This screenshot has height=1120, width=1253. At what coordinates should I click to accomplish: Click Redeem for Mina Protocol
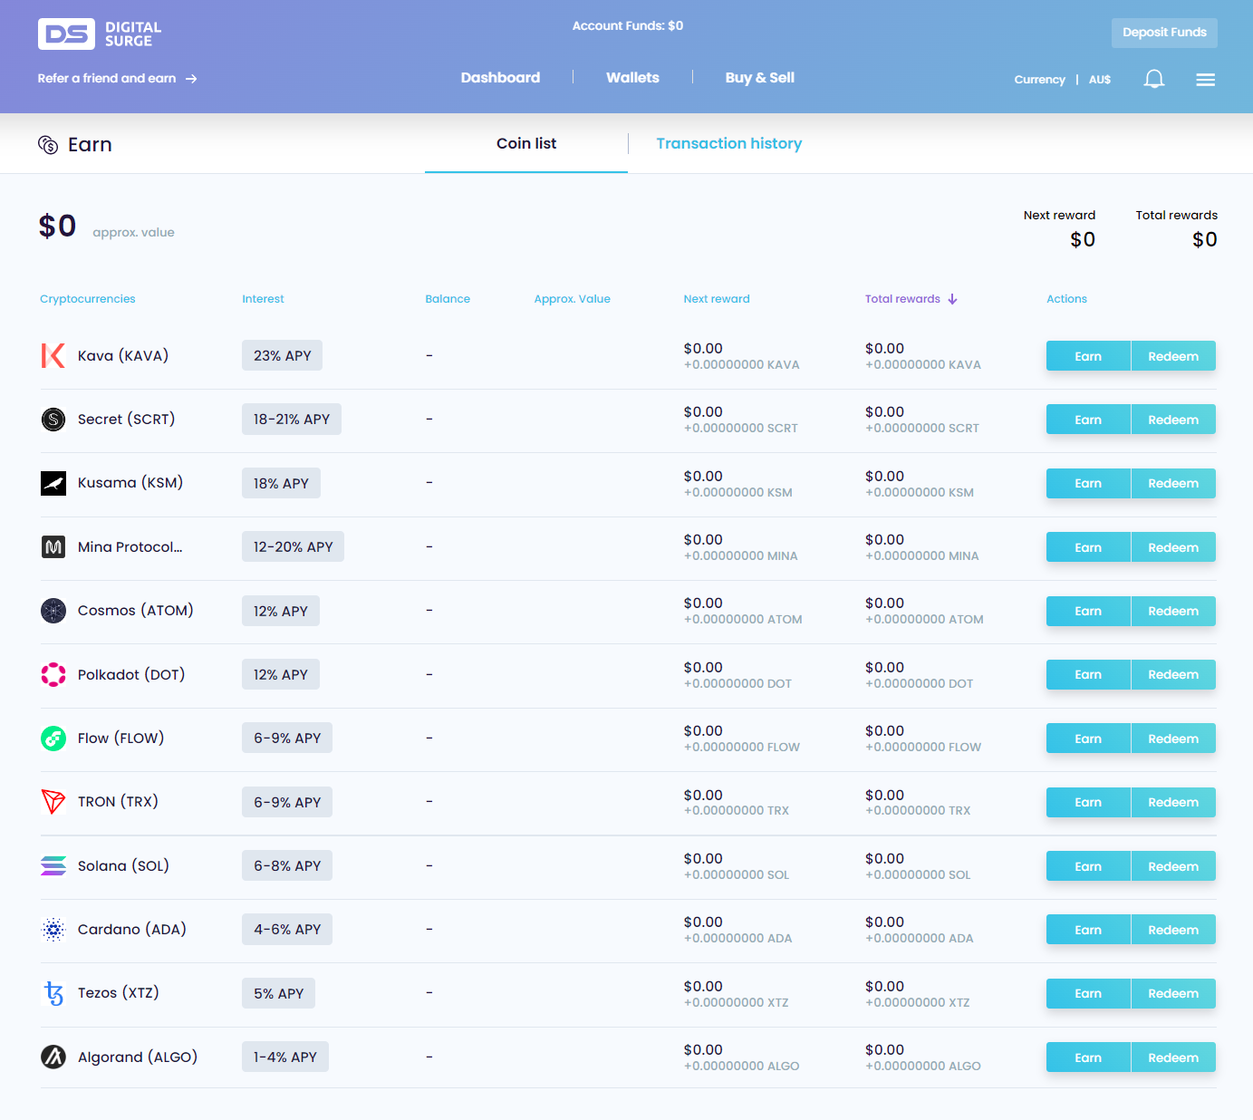(1173, 547)
